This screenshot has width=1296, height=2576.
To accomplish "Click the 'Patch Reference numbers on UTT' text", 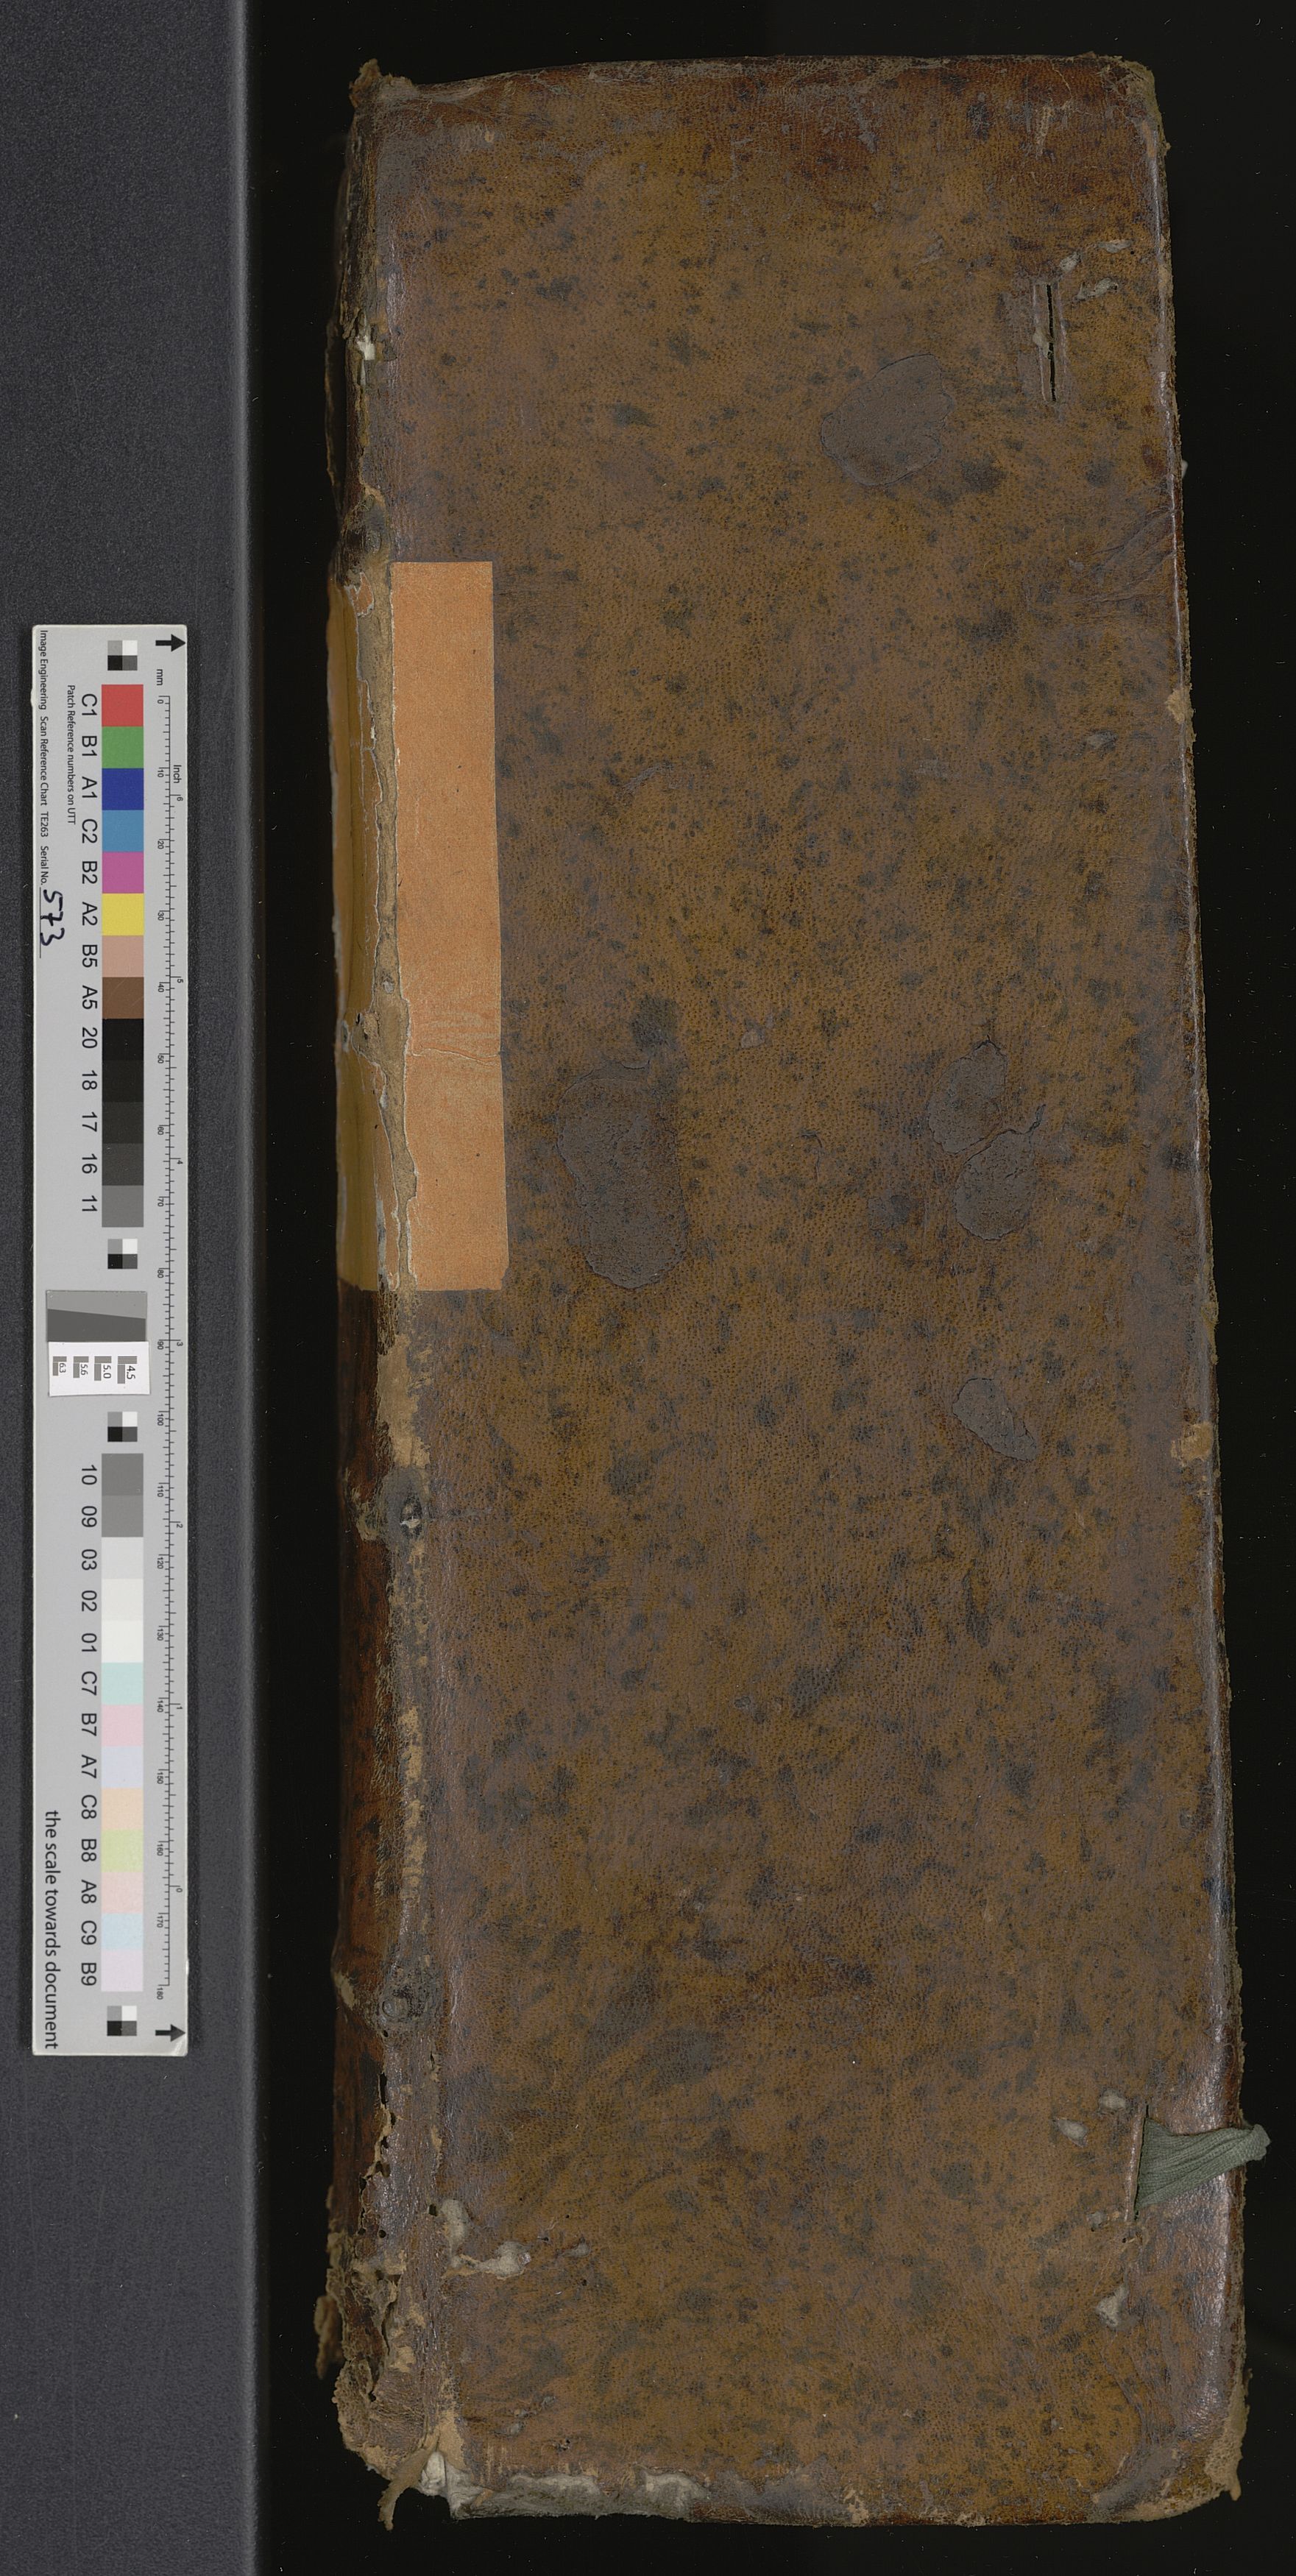I will click(71, 761).
